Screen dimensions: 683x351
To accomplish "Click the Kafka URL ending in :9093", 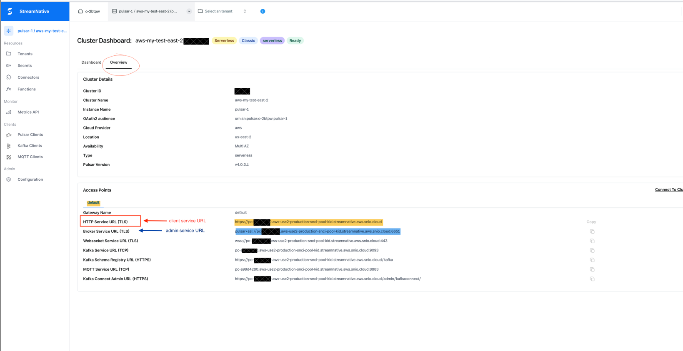I will pyautogui.click(x=307, y=251).
